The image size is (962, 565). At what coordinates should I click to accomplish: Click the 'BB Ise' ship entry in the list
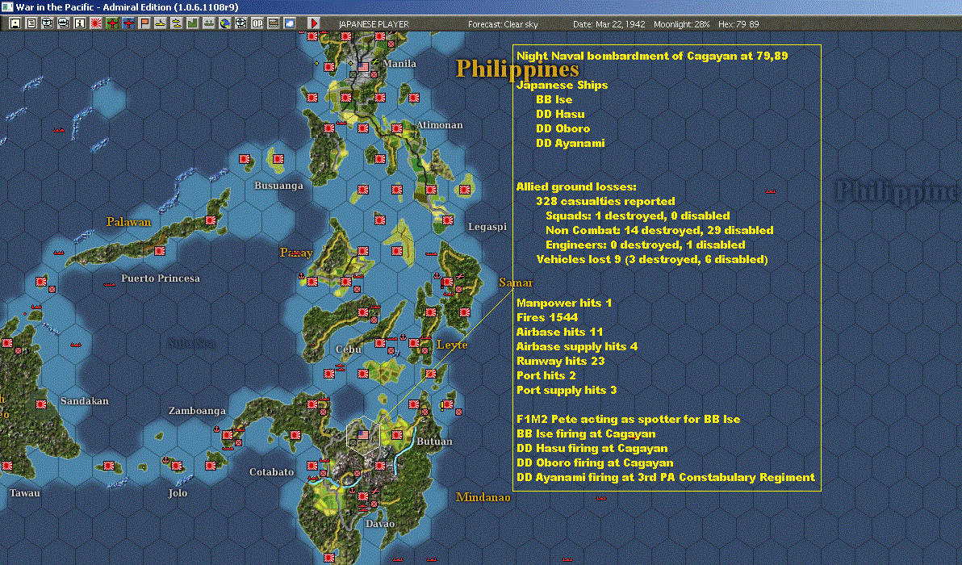point(554,99)
